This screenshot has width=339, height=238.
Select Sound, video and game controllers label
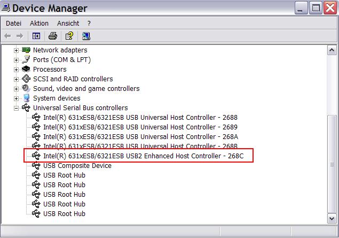pyautogui.click(x=86, y=89)
